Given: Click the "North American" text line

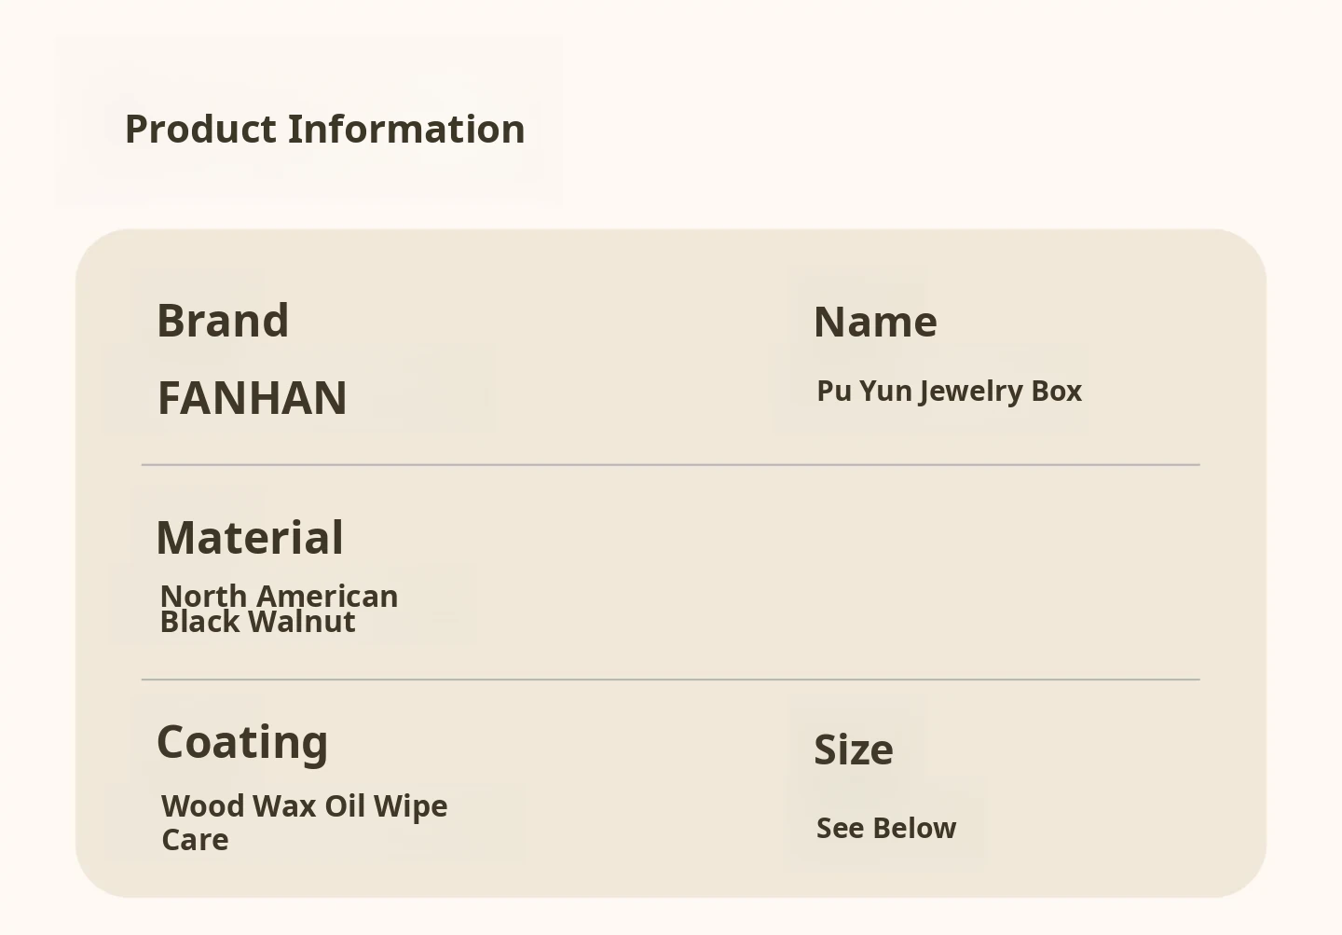Looking at the screenshot, I should tap(279, 596).
